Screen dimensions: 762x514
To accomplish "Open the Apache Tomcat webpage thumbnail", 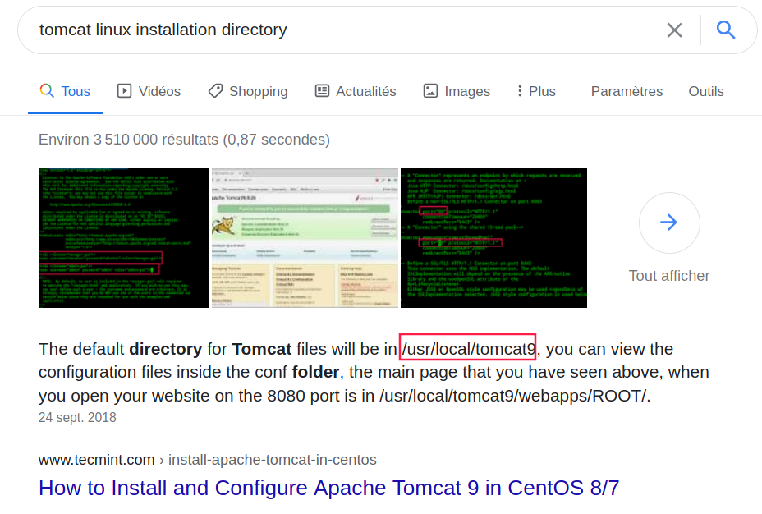I will coord(305,238).
